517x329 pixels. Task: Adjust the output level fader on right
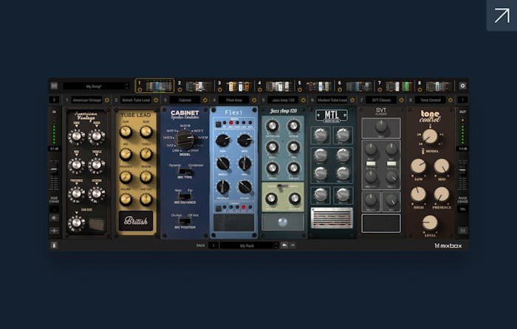[462, 170]
